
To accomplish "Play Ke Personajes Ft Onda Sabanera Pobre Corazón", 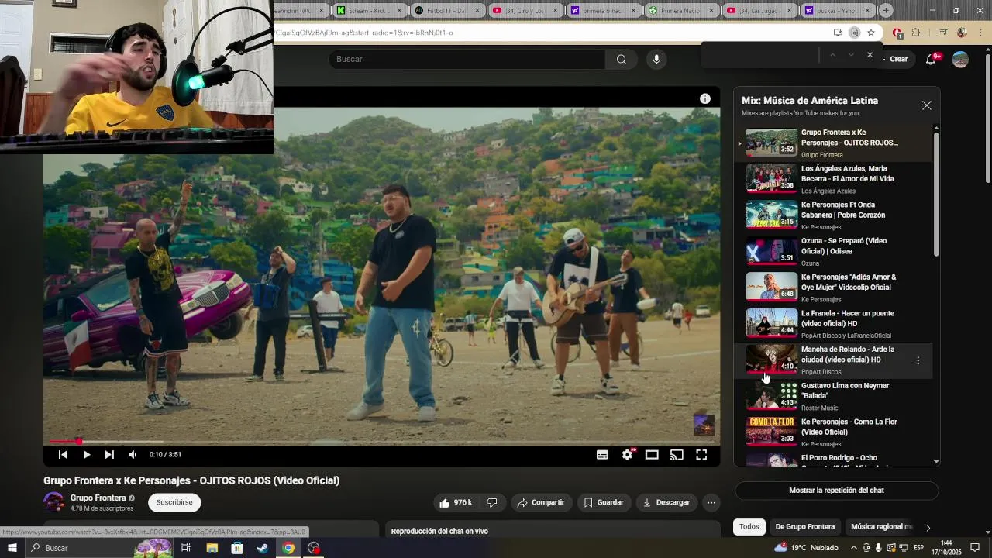I will pyautogui.click(x=835, y=215).
